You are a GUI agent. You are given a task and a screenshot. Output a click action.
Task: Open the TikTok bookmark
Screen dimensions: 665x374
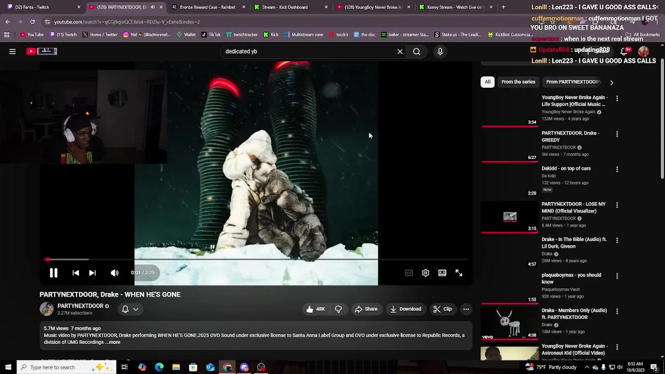point(211,35)
